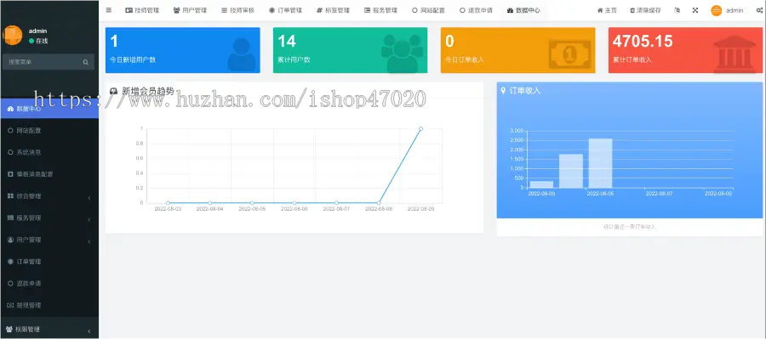Click the user silhouette icon on blue card
The width and height of the screenshot is (766, 339).
[242, 54]
